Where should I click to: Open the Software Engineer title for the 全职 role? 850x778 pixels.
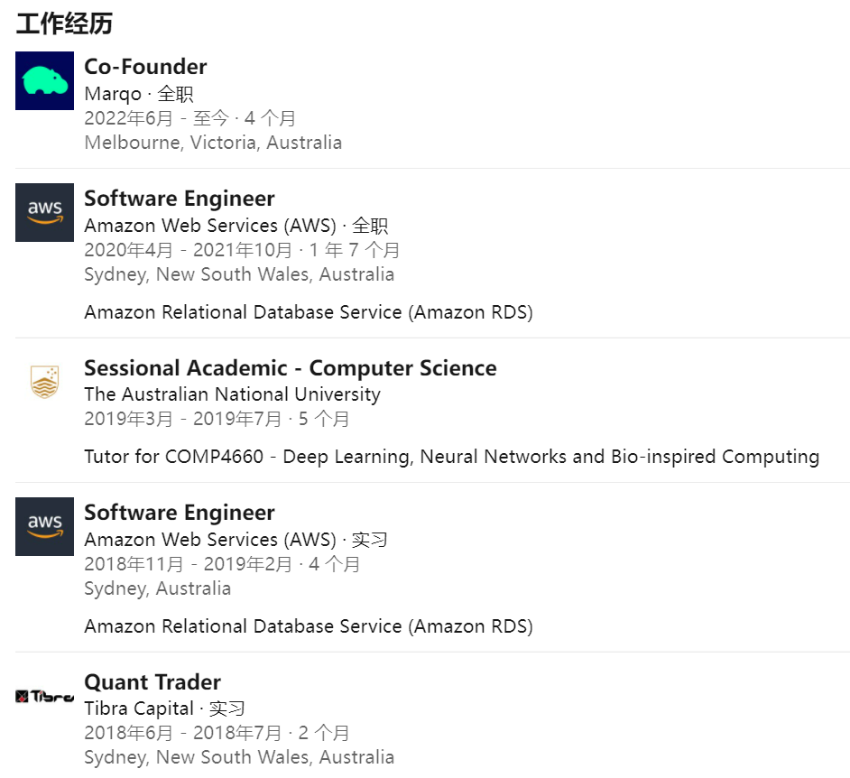click(179, 199)
